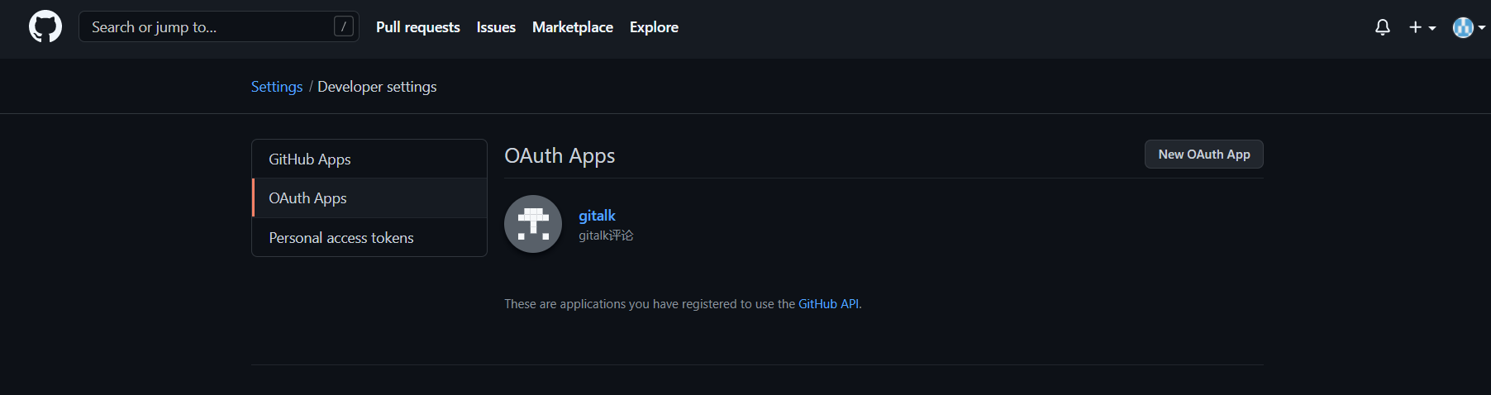The height and width of the screenshot is (395, 1491).
Task: Open Pull requests from the top navigation
Action: coord(417,27)
